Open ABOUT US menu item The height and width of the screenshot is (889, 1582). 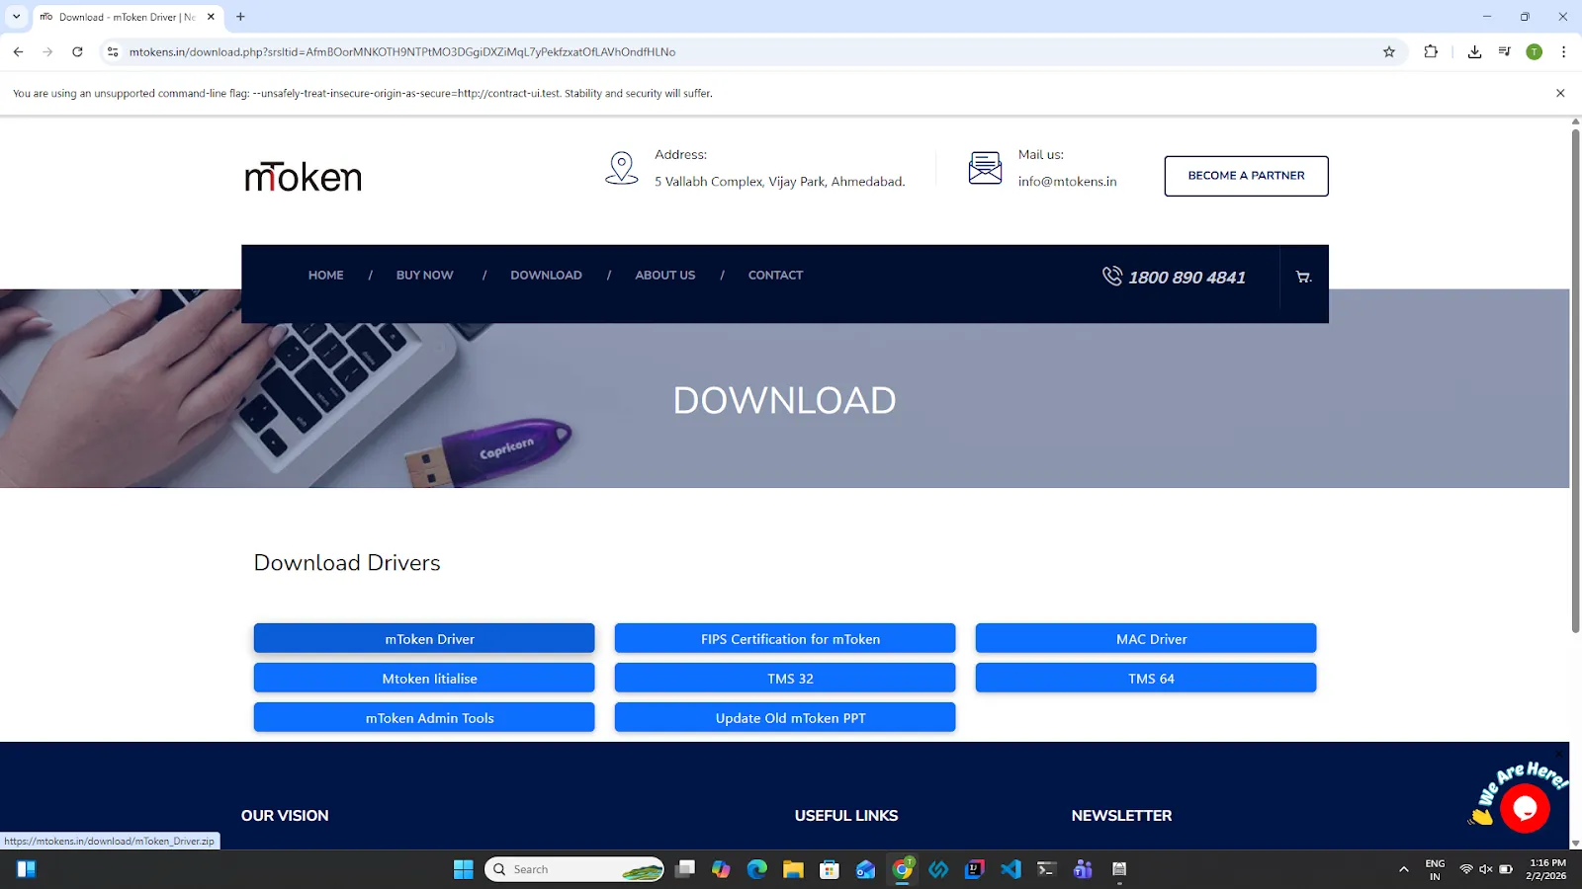(x=664, y=276)
